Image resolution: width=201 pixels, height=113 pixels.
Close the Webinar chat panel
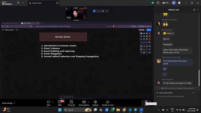click(x=197, y=10)
